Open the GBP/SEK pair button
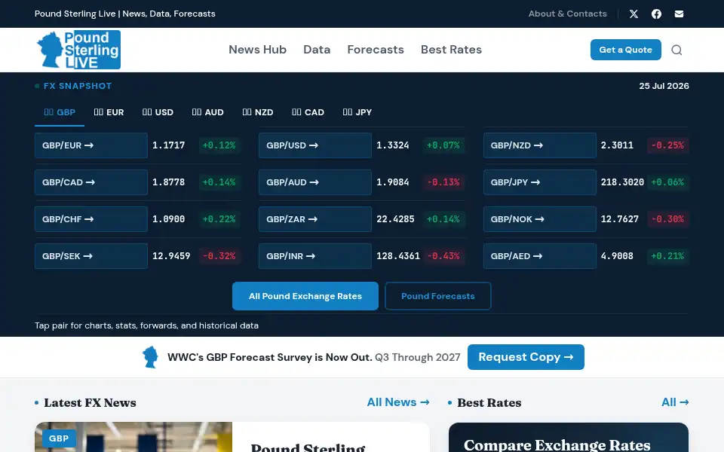 click(91, 256)
